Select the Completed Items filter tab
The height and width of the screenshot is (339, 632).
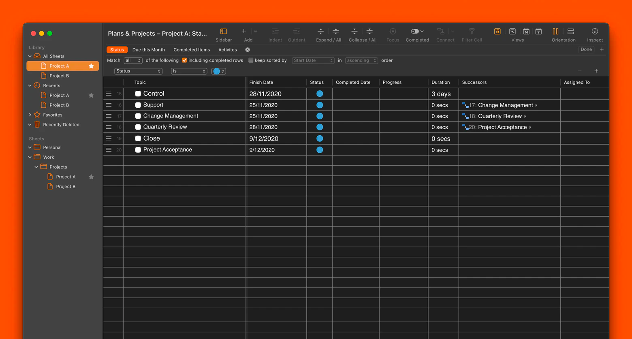[192, 50]
